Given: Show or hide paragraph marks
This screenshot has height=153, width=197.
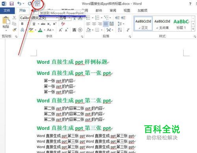Looking at the screenshot, I should click(128, 30).
